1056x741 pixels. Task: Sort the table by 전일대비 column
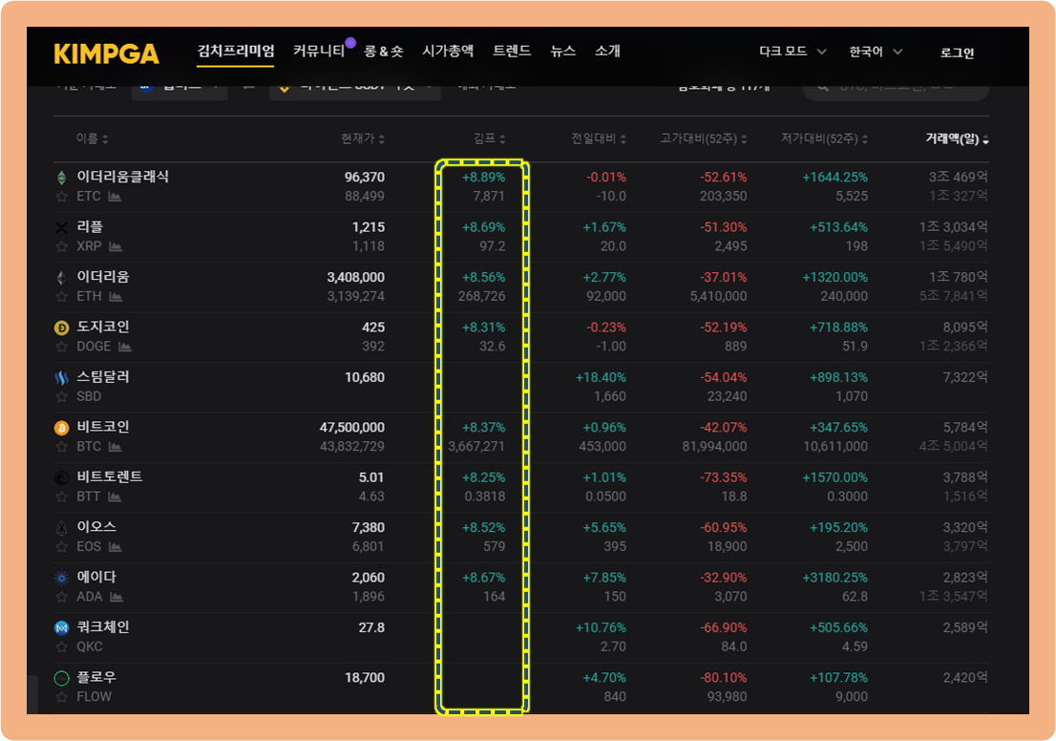[599, 138]
